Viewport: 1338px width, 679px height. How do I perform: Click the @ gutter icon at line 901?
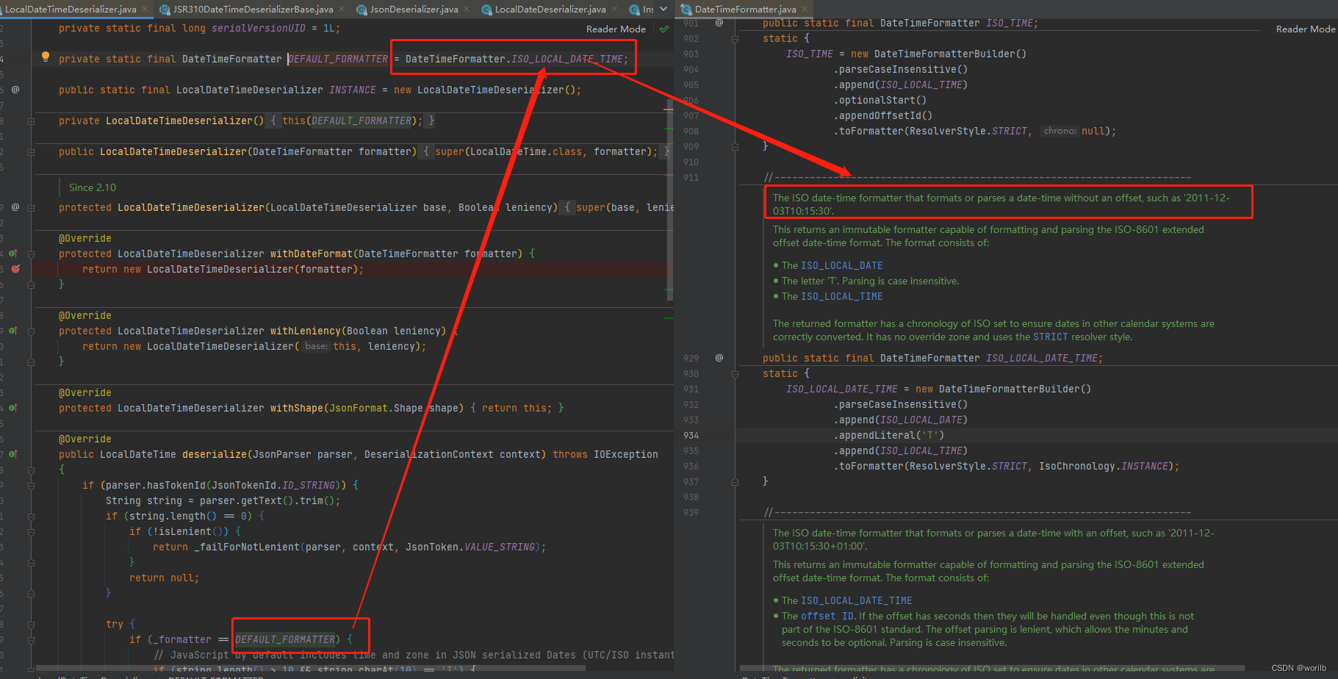coord(719,23)
